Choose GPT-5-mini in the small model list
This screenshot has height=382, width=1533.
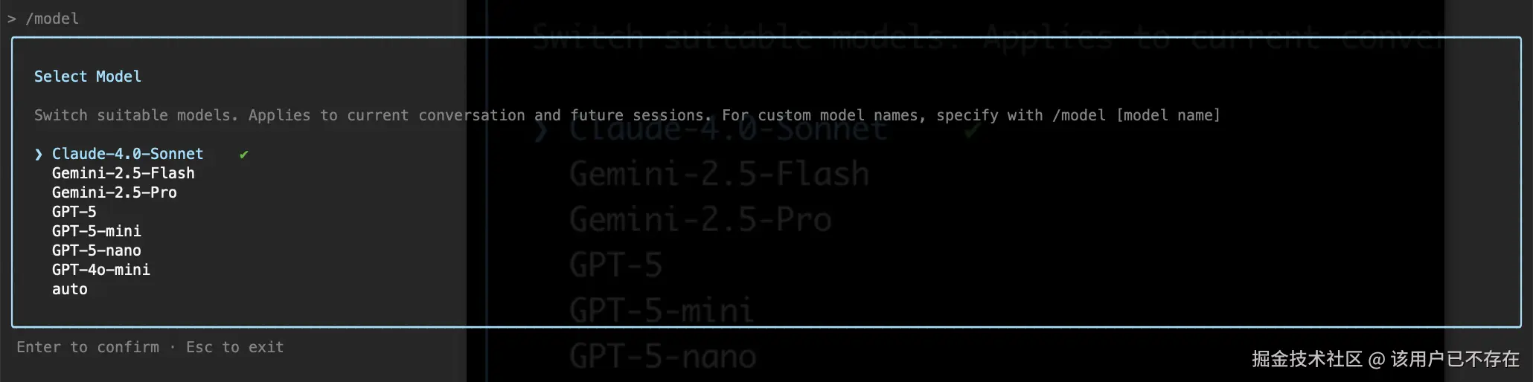click(96, 231)
